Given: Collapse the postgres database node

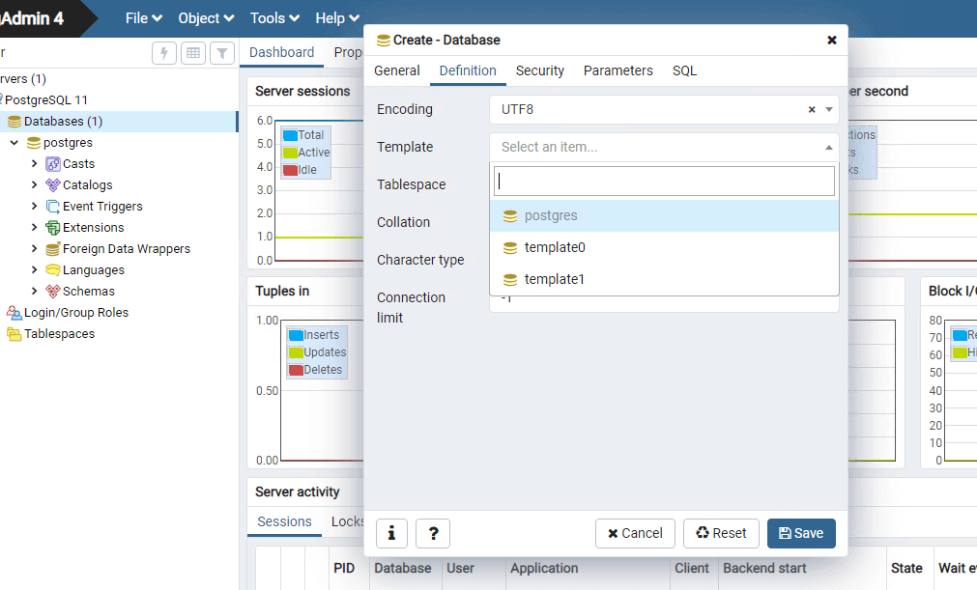Looking at the screenshot, I should pyautogui.click(x=14, y=143).
